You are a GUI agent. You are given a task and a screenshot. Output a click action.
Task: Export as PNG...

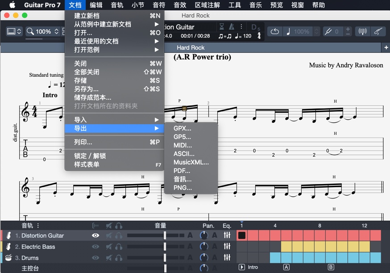191,188
